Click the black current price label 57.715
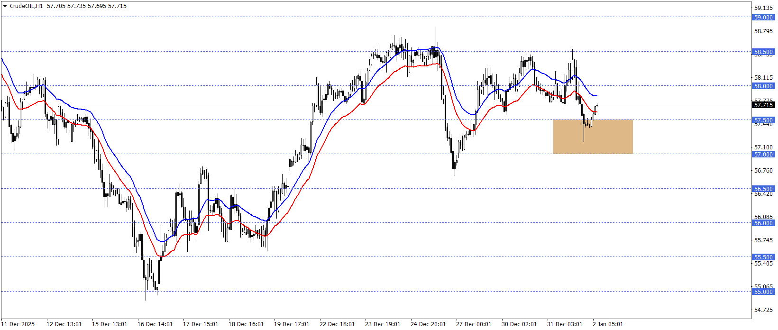Viewport: 778px width, 330px height. click(x=763, y=105)
